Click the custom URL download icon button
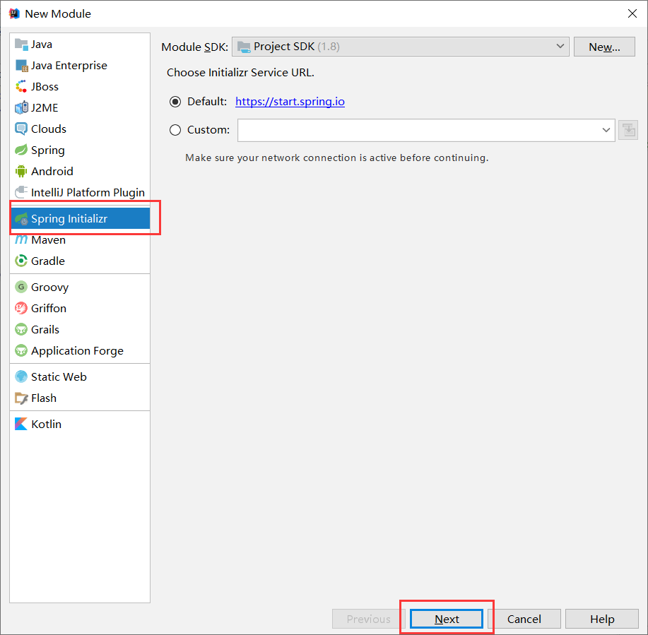The image size is (648, 635). pos(628,130)
